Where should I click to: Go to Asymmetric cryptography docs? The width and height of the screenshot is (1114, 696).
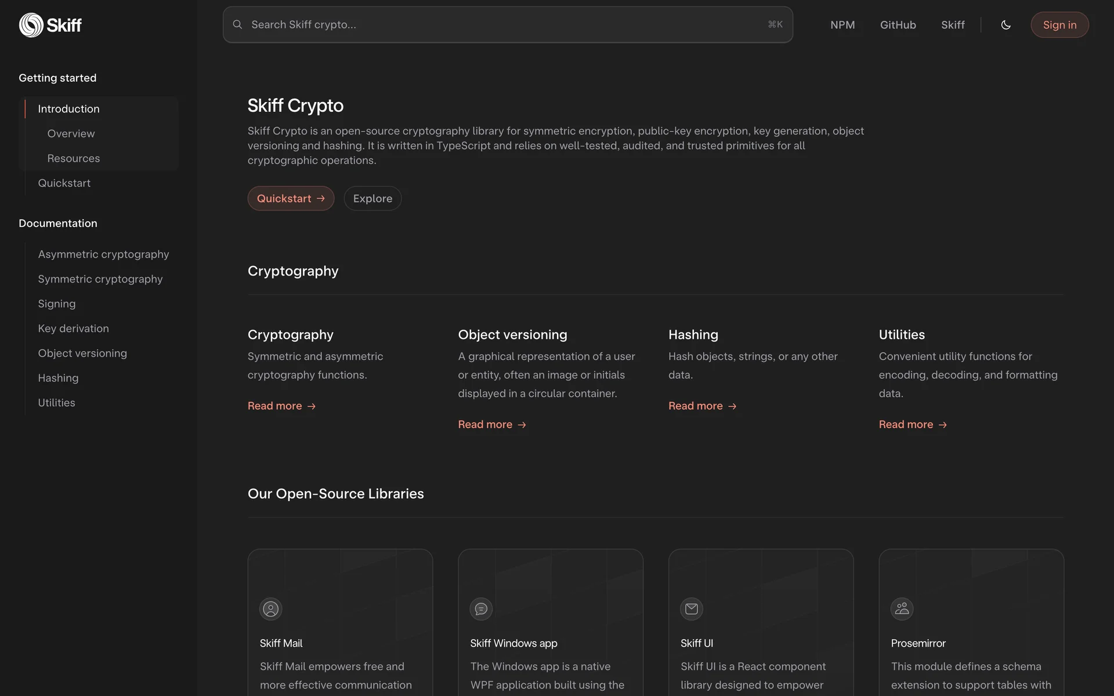point(103,254)
